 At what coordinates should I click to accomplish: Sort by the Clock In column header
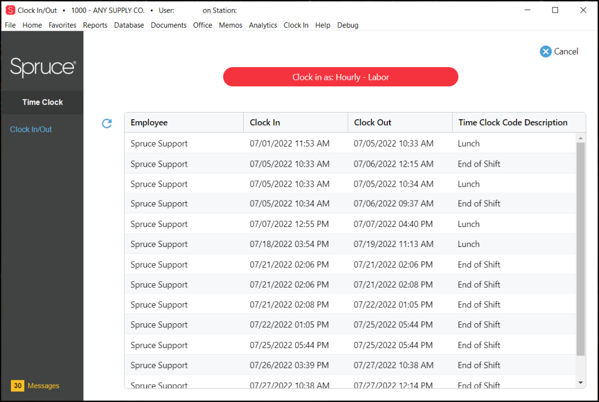(296, 122)
